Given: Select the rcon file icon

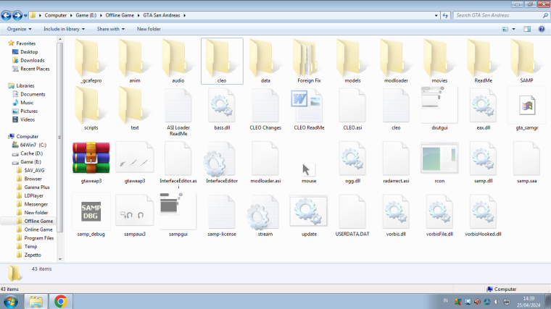Looking at the screenshot, I should click(439, 158).
